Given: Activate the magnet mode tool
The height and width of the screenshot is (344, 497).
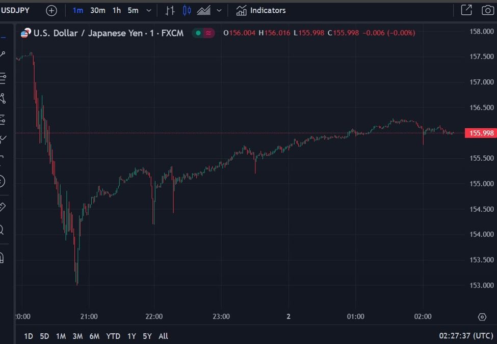Looking at the screenshot, I should pos(2,257).
